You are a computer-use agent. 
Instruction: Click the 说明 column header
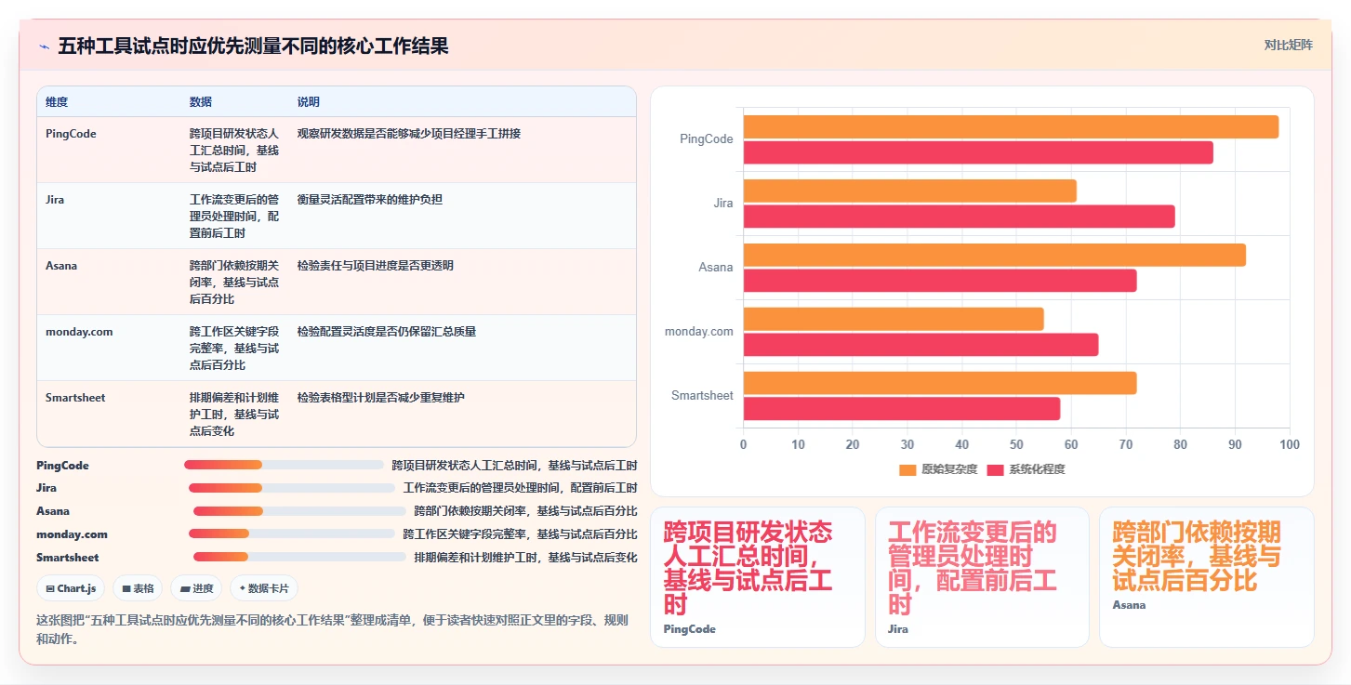[308, 101]
